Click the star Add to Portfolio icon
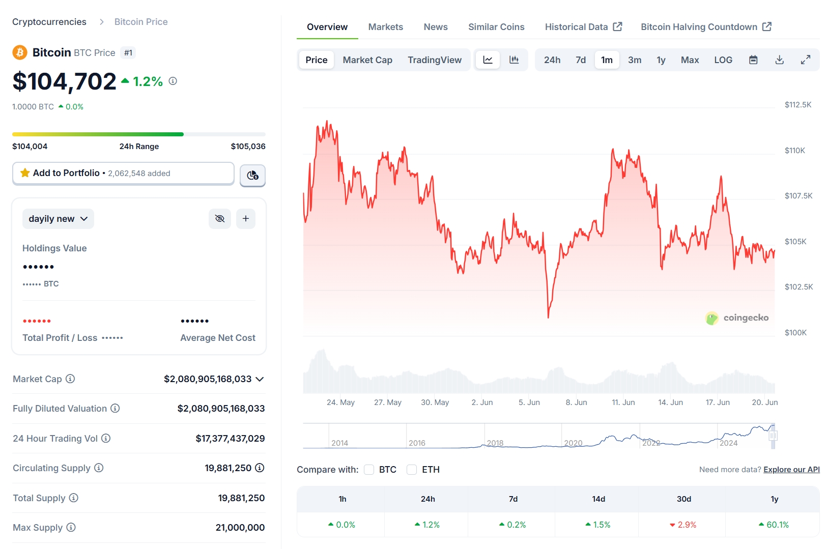Image resolution: width=827 pixels, height=549 pixels. click(25, 173)
